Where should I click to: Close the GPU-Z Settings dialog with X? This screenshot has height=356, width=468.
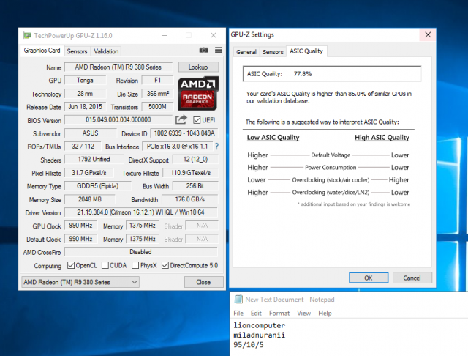[x=426, y=34]
